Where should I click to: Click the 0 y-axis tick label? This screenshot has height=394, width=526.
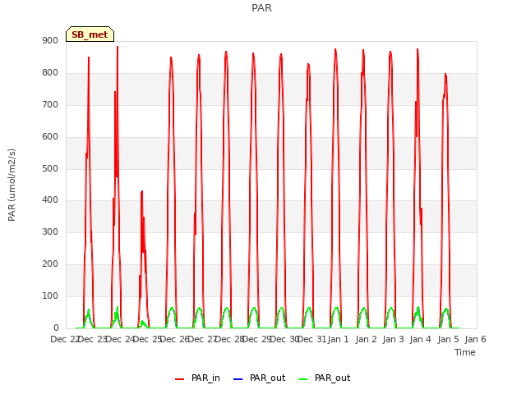coord(56,328)
